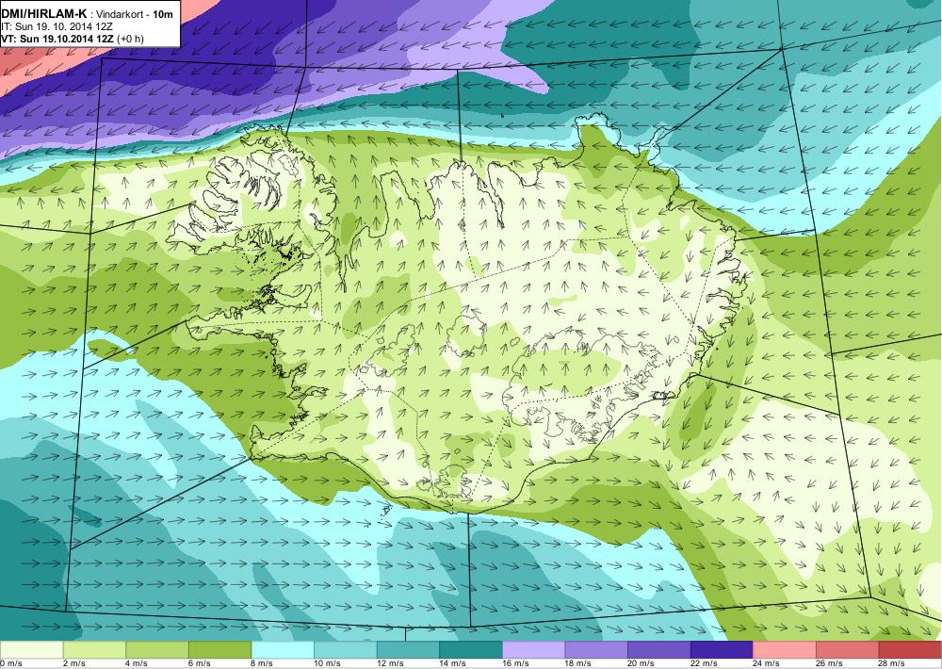Click the pale yellow 0–2 m/s legend swatch
This screenshot has height=669, width=942.
tap(31, 650)
